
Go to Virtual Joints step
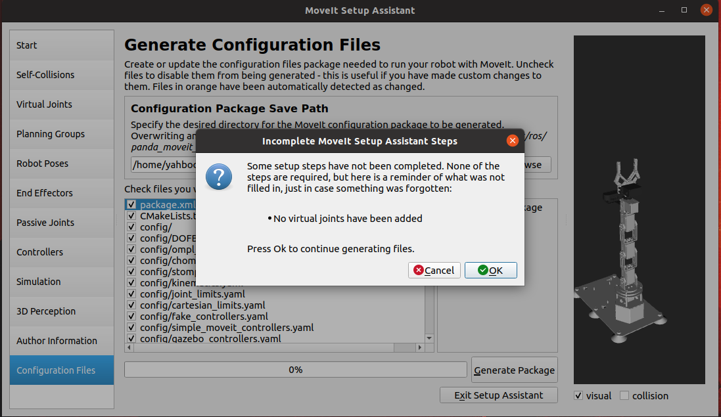62,104
